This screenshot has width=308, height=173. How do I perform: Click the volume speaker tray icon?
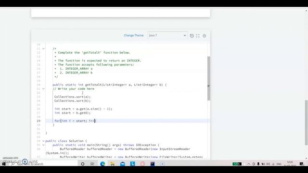pos(268,164)
